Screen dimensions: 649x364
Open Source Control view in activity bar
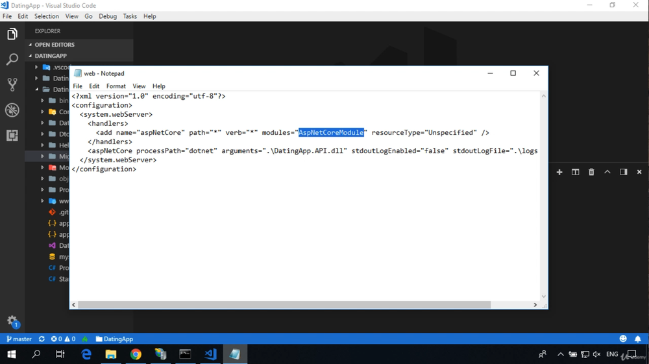12,84
